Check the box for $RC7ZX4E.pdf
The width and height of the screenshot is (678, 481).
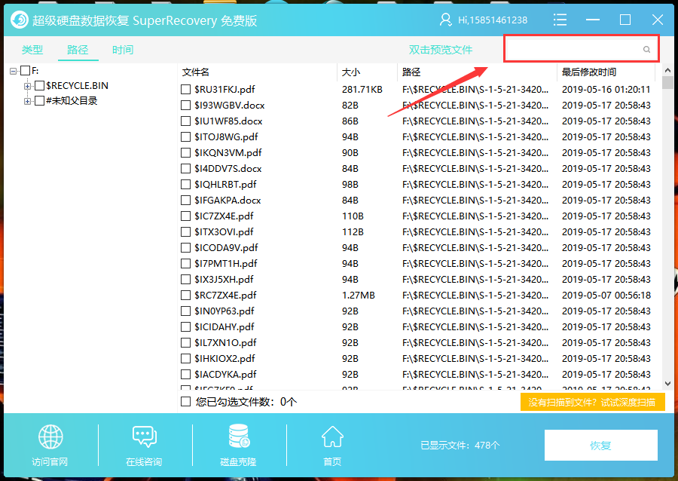185,296
